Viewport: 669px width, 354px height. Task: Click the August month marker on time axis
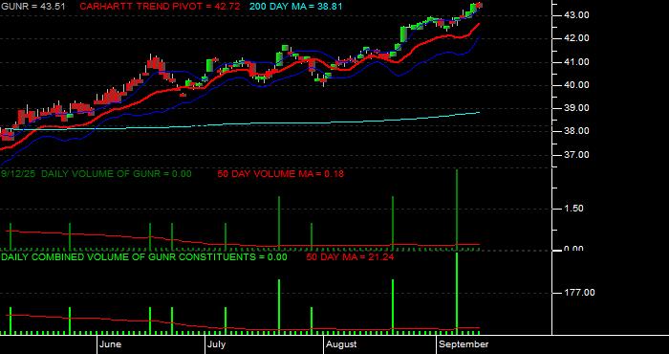(341, 344)
